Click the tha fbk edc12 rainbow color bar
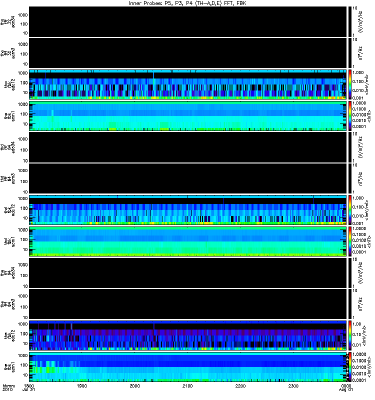Viewport: 375px width, 400px height. [350, 84]
